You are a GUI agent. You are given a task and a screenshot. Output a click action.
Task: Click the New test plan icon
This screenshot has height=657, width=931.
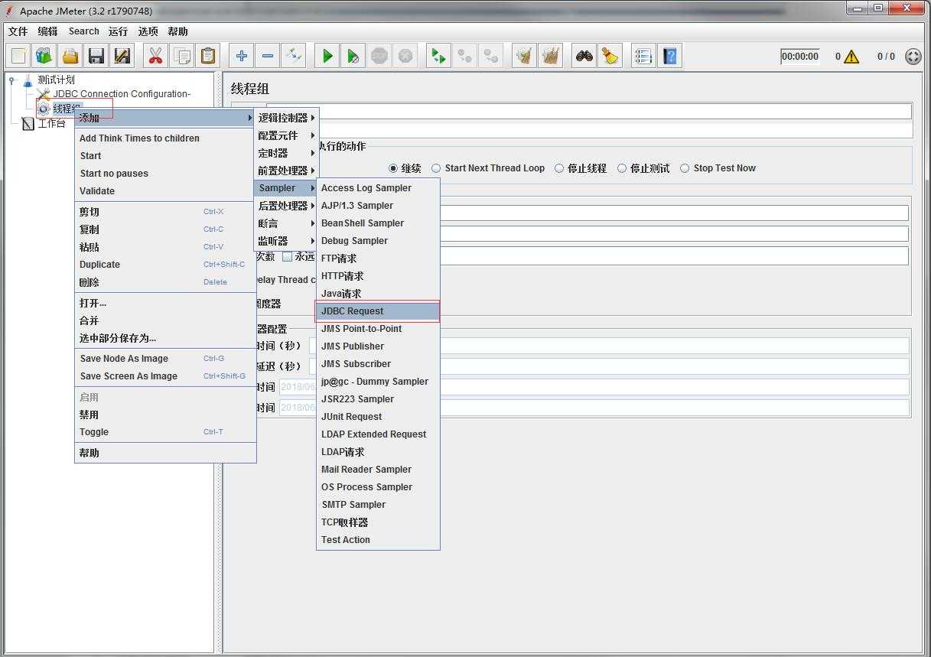click(x=18, y=56)
